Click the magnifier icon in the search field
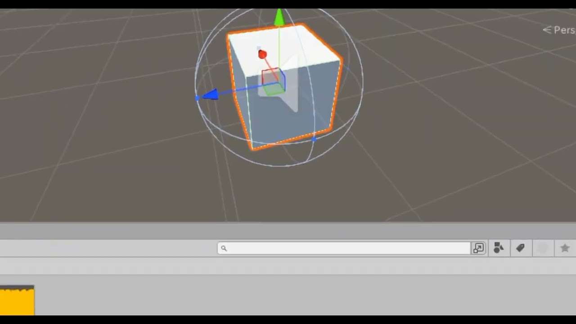576x324 pixels. [x=224, y=248]
